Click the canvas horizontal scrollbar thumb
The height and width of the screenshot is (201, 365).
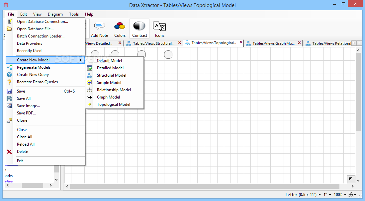tap(205, 186)
